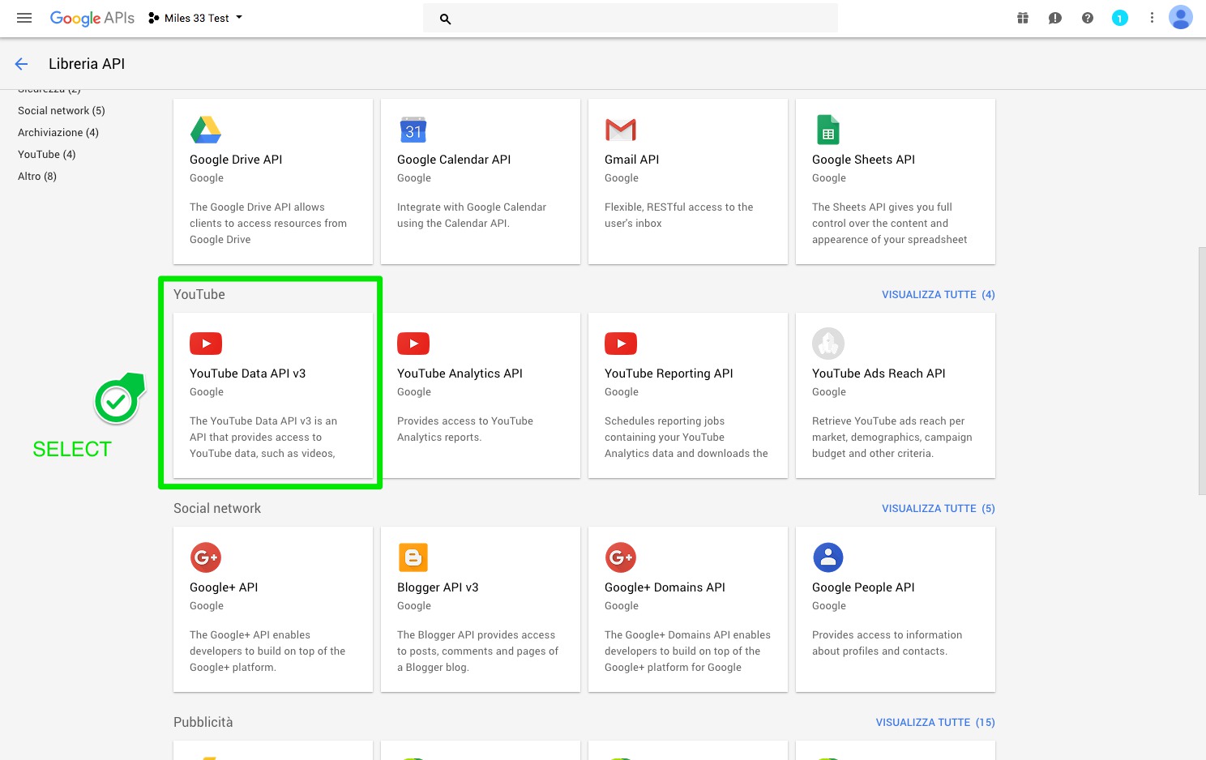Filter by YouTube category in sidebar

click(47, 154)
